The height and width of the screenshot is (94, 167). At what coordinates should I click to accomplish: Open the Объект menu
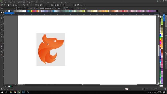(x=20, y=3)
